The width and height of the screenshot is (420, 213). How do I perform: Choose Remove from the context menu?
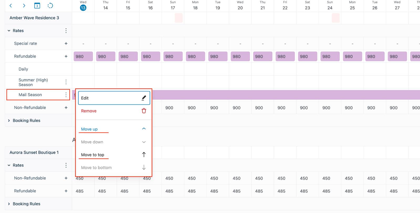pyautogui.click(x=114, y=111)
